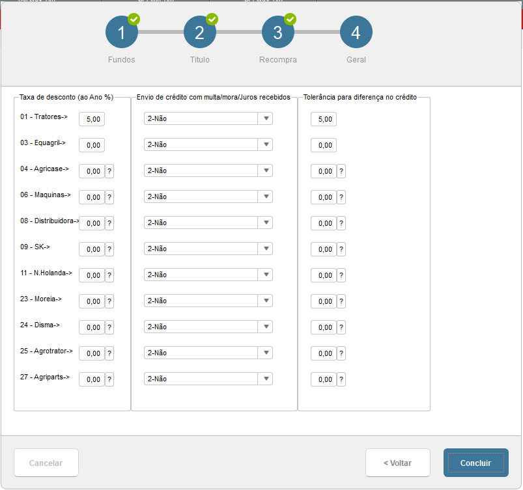Open help for Agricase discount rate

(x=109, y=171)
